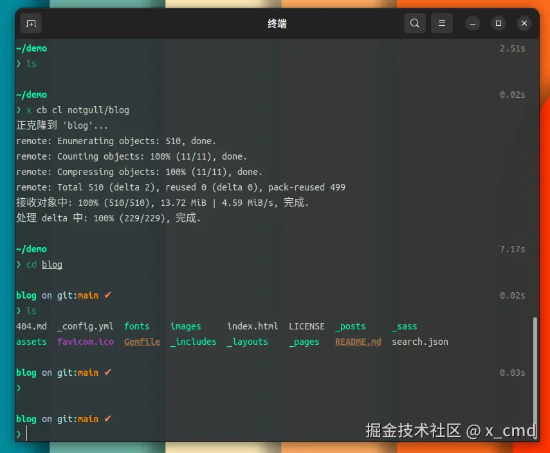Click the underlined README.md name
550x453 pixels.
358,342
